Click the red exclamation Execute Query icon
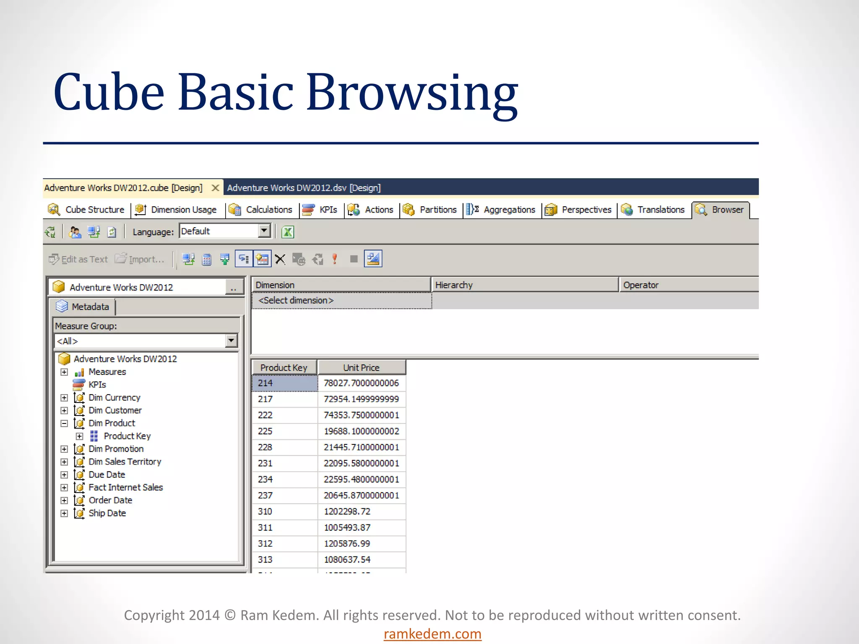859x644 pixels. tap(335, 259)
